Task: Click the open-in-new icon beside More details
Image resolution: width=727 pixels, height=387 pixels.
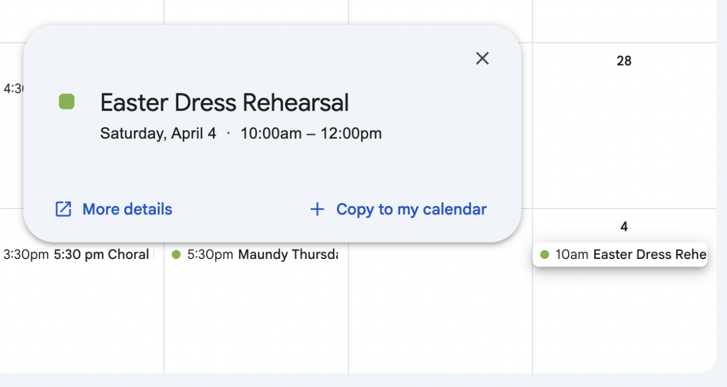Action: (63, 209)
